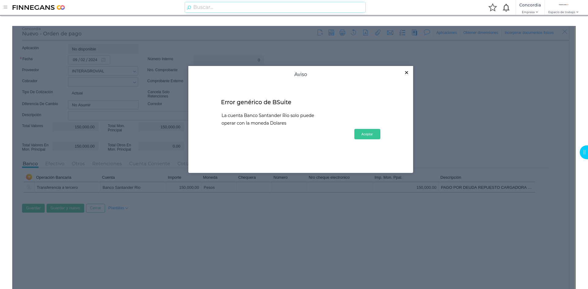Select the Banco tab
This screenshot has height=289, width=588.
click(30, 164)
